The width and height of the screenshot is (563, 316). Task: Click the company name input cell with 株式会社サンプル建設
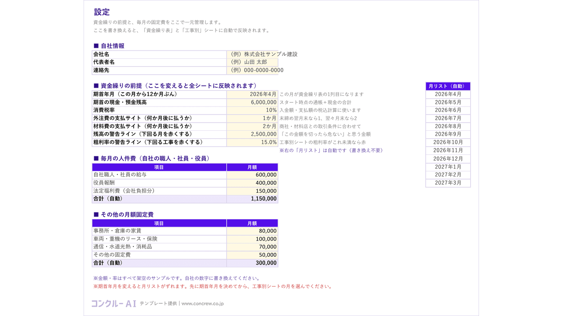(x=252, y=54)
